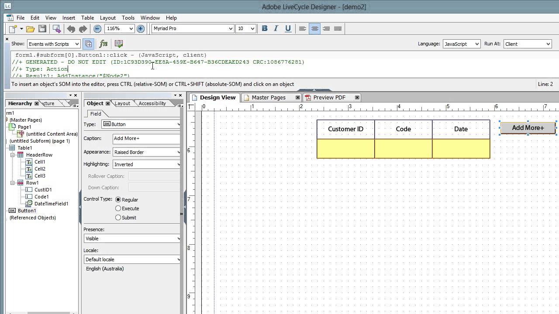The width and height of the screenshot is (559, 314).
Task: Toggle Bold text formatting
Action: (x=265, y=28)
